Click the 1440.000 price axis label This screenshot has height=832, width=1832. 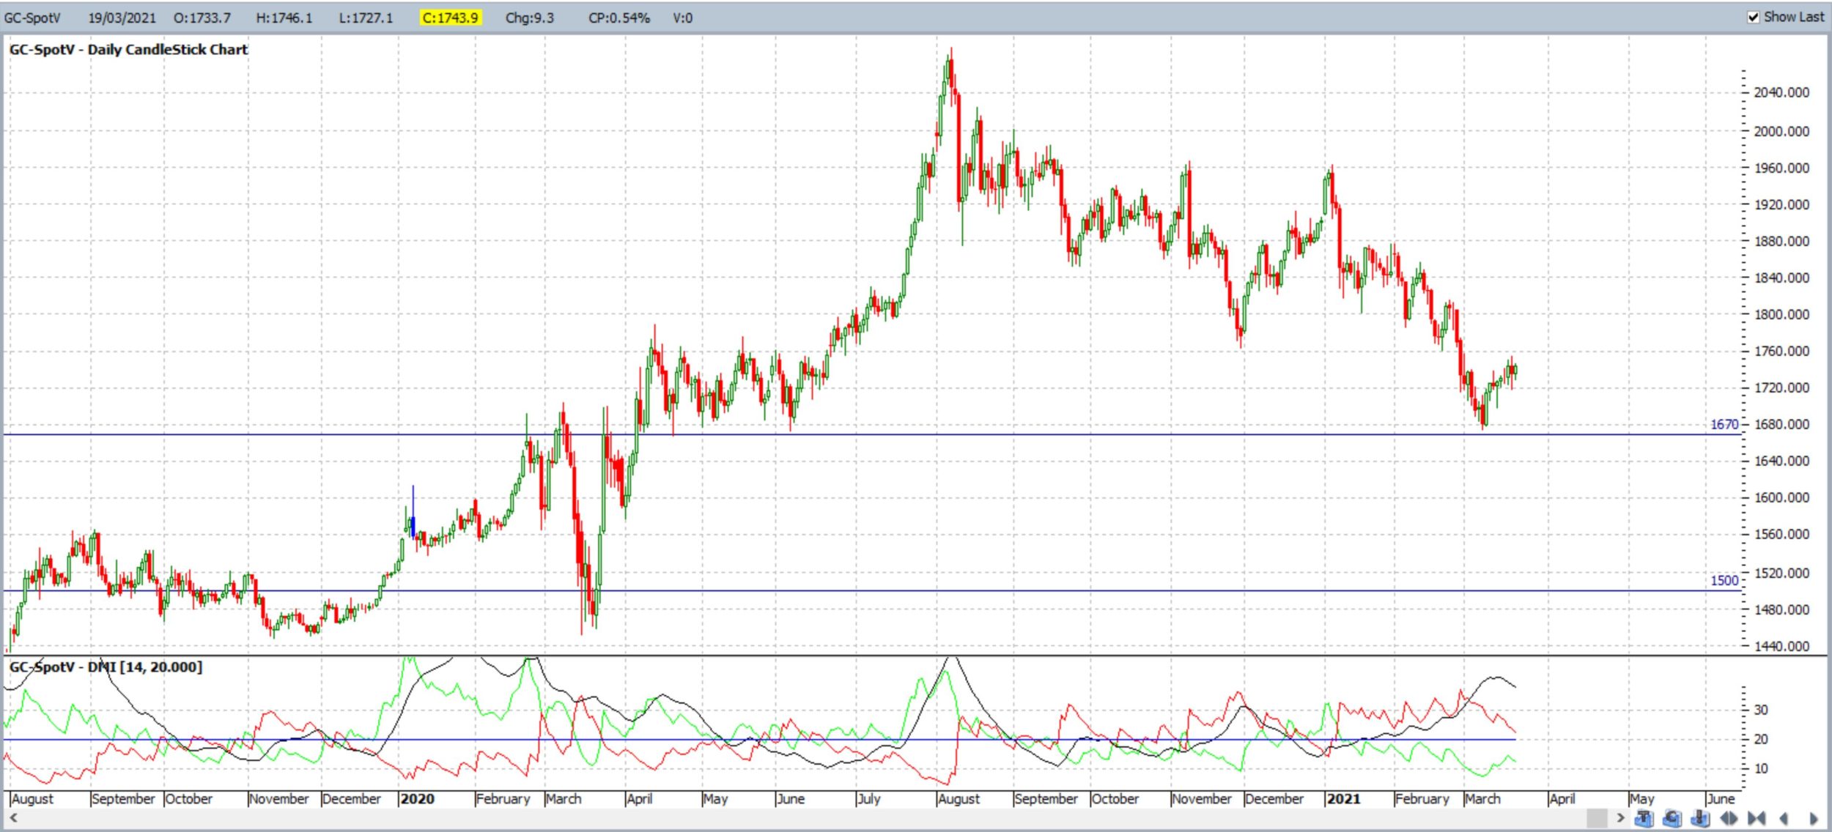click(x=1781, y=646)
